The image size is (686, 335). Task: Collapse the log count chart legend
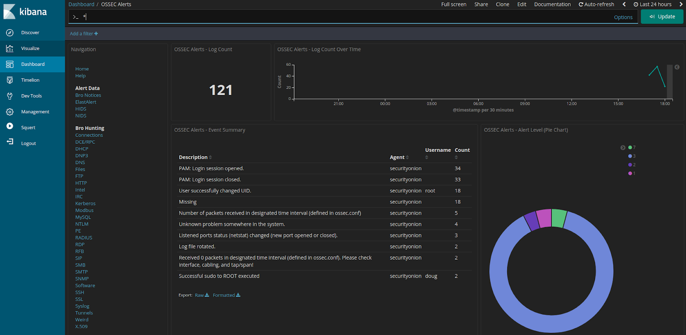coord(677,67)
